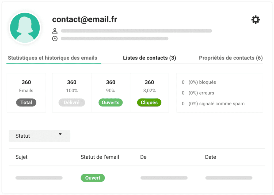
Task: Switch to Statistiques et historique des emails tab
Action: 52,58
